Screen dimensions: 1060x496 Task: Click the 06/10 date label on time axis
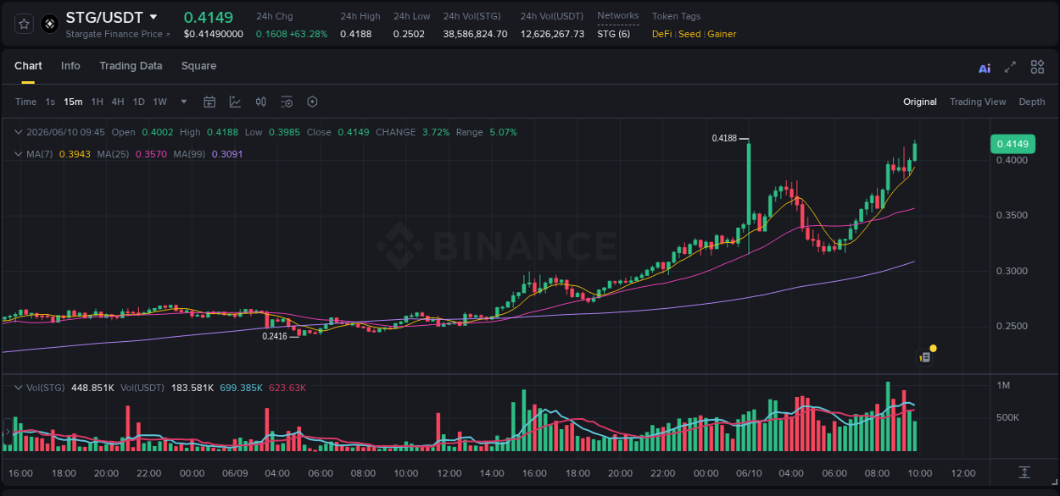pyautogui.click(x=748, y=473)
